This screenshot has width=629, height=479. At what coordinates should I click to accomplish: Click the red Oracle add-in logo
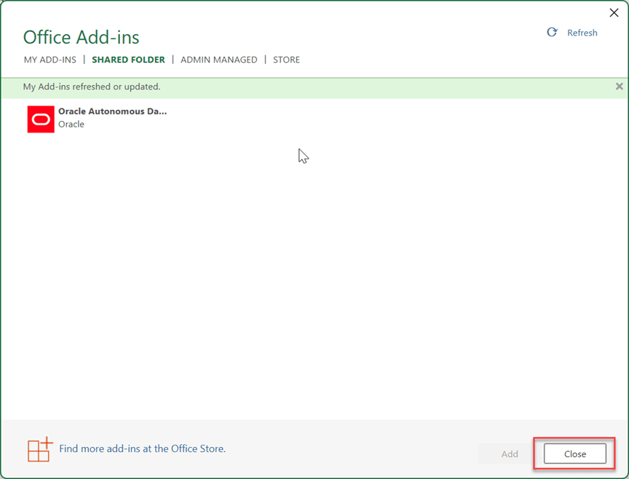[x=41, y=118]
